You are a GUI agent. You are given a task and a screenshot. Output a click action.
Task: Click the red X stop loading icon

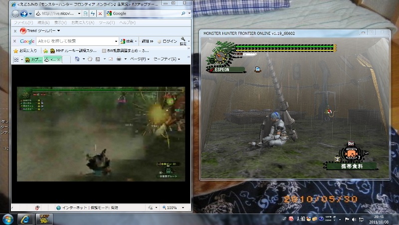(100, 13)
